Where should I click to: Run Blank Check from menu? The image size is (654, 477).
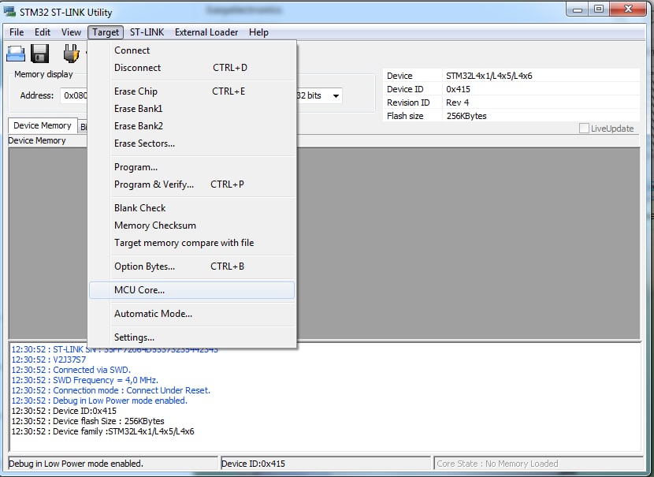[x=191, y=208]
